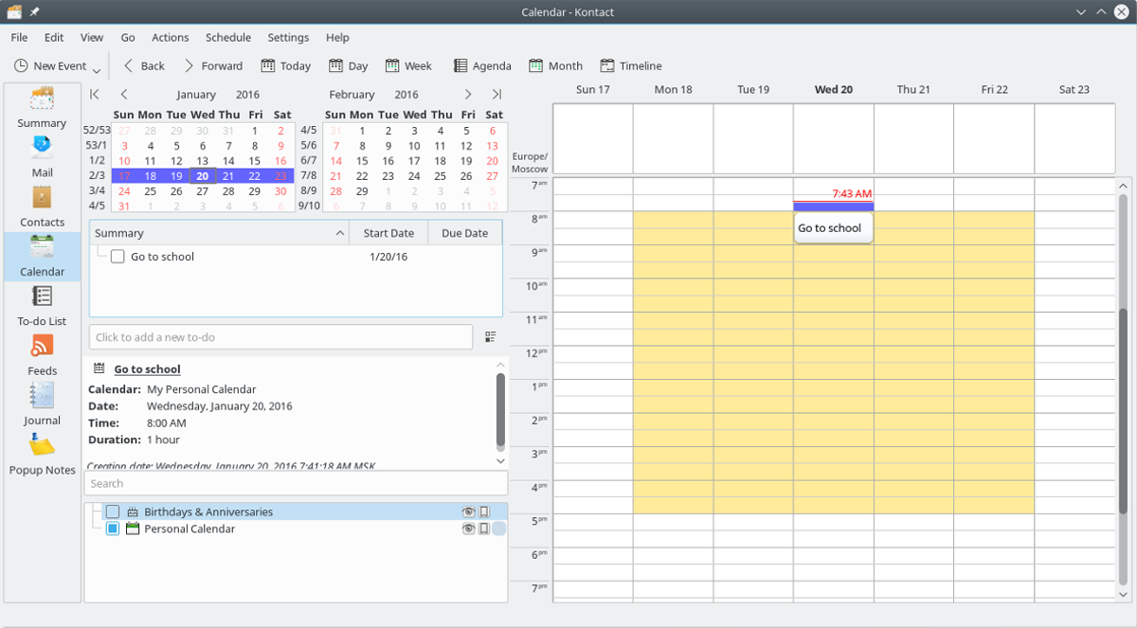Toggle reminders icon for Birthdays & Anniversaries

tap(484, 511)
